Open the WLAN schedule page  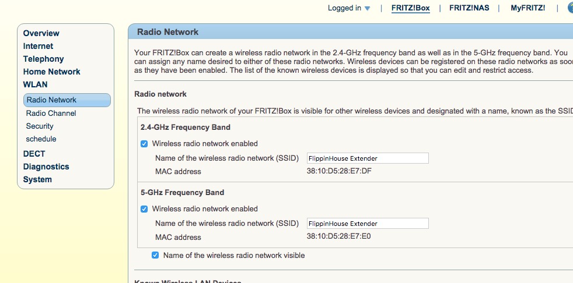coord(41,139)
